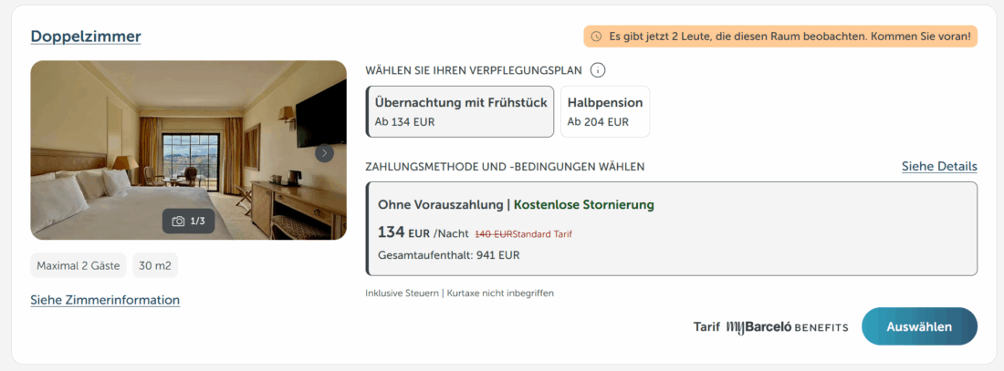Open Siehe Details link
Image resolution: width=1004 pixels, height=371 pixels.
[939, 166]
